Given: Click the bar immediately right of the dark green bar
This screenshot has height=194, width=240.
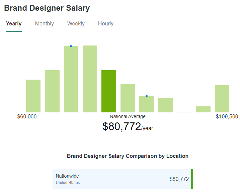Looking at the screenshot, I should (128, 98).
